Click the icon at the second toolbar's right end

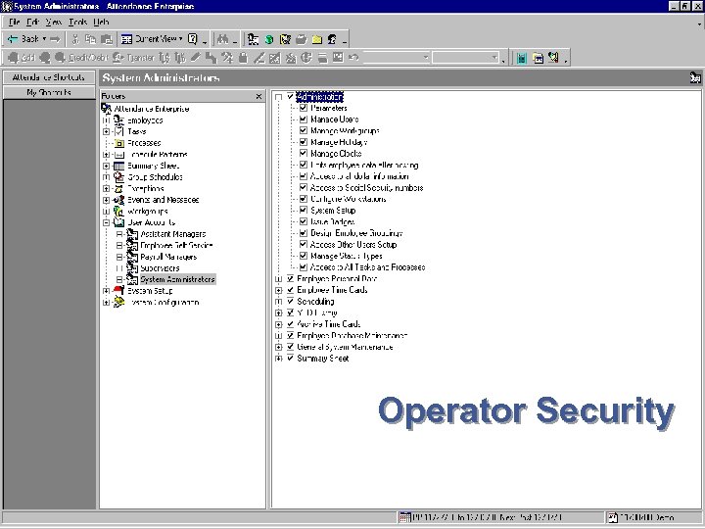point(553,58)
